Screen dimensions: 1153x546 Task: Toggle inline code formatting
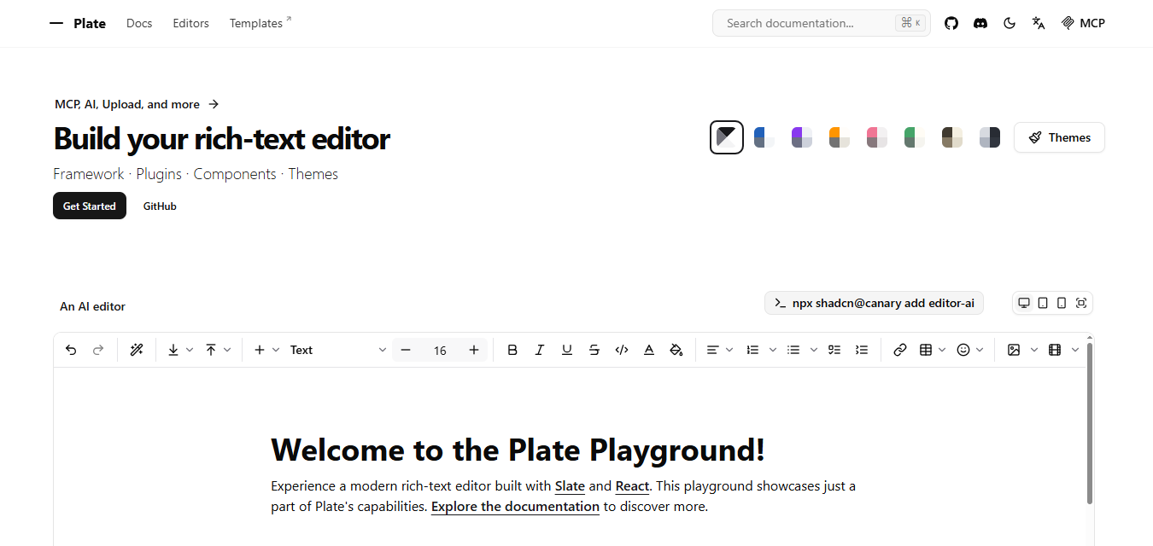coord(622,350)
